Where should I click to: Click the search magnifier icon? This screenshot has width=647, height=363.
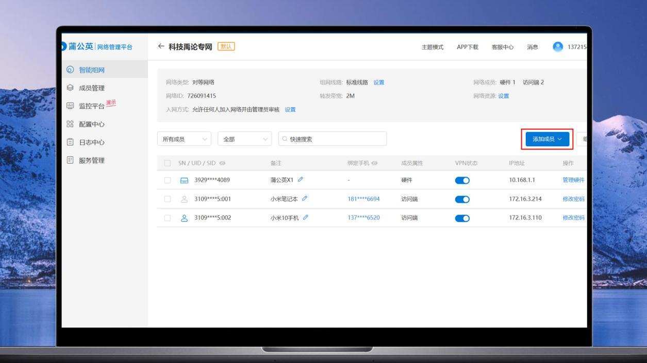pos(285,139)
